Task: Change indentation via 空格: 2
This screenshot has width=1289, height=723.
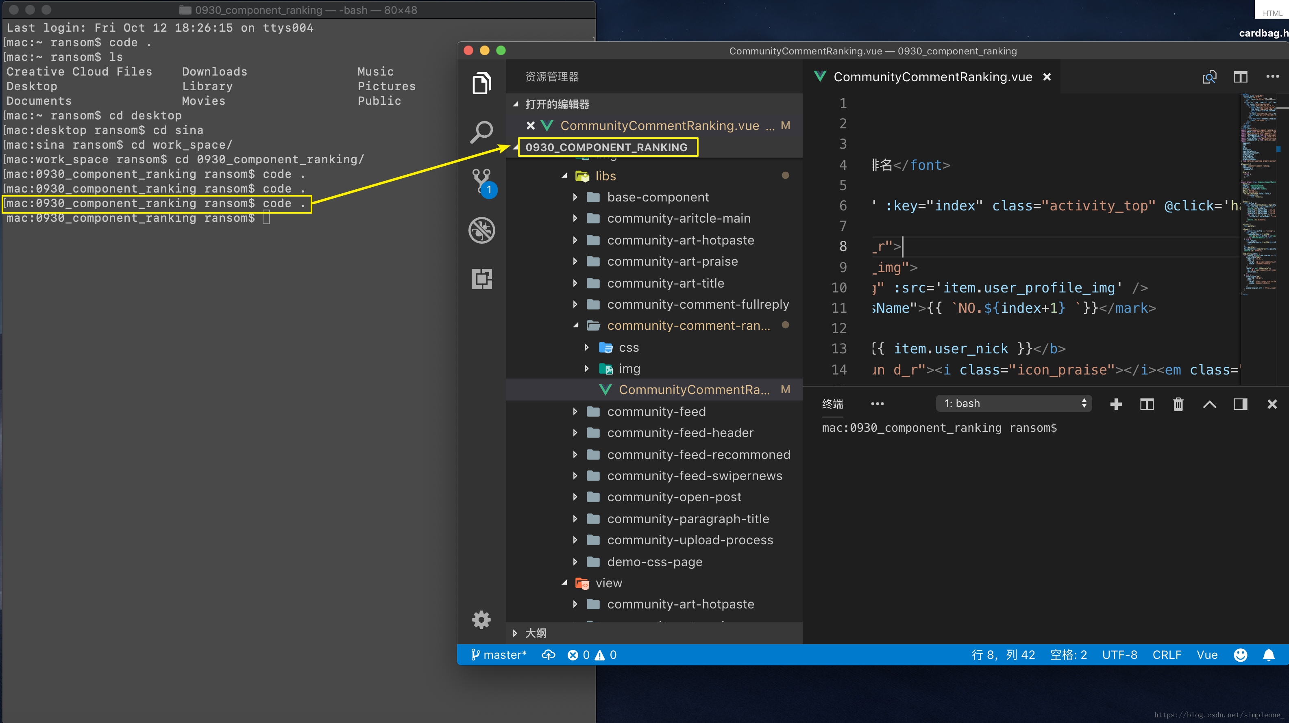Action: 1068,655
